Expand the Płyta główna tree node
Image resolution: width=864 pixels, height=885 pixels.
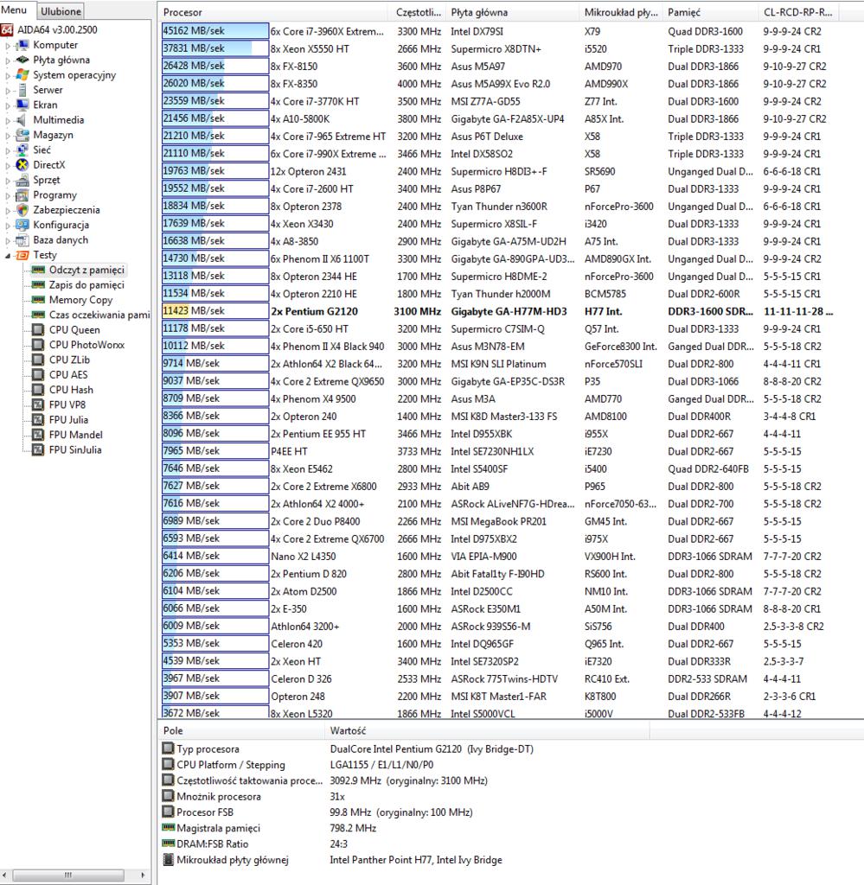pyautogui.click(x=8, y=60)
